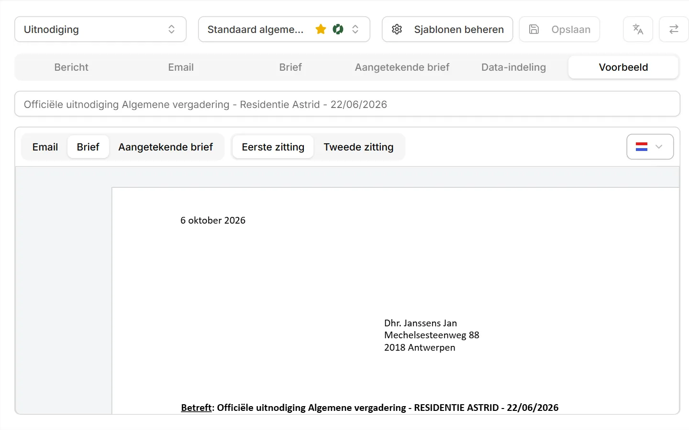This screenshot has width=689, height=430.
Task: Click the recipient name "Dhr. Janssens Jan"
Action: pos(421,323)
